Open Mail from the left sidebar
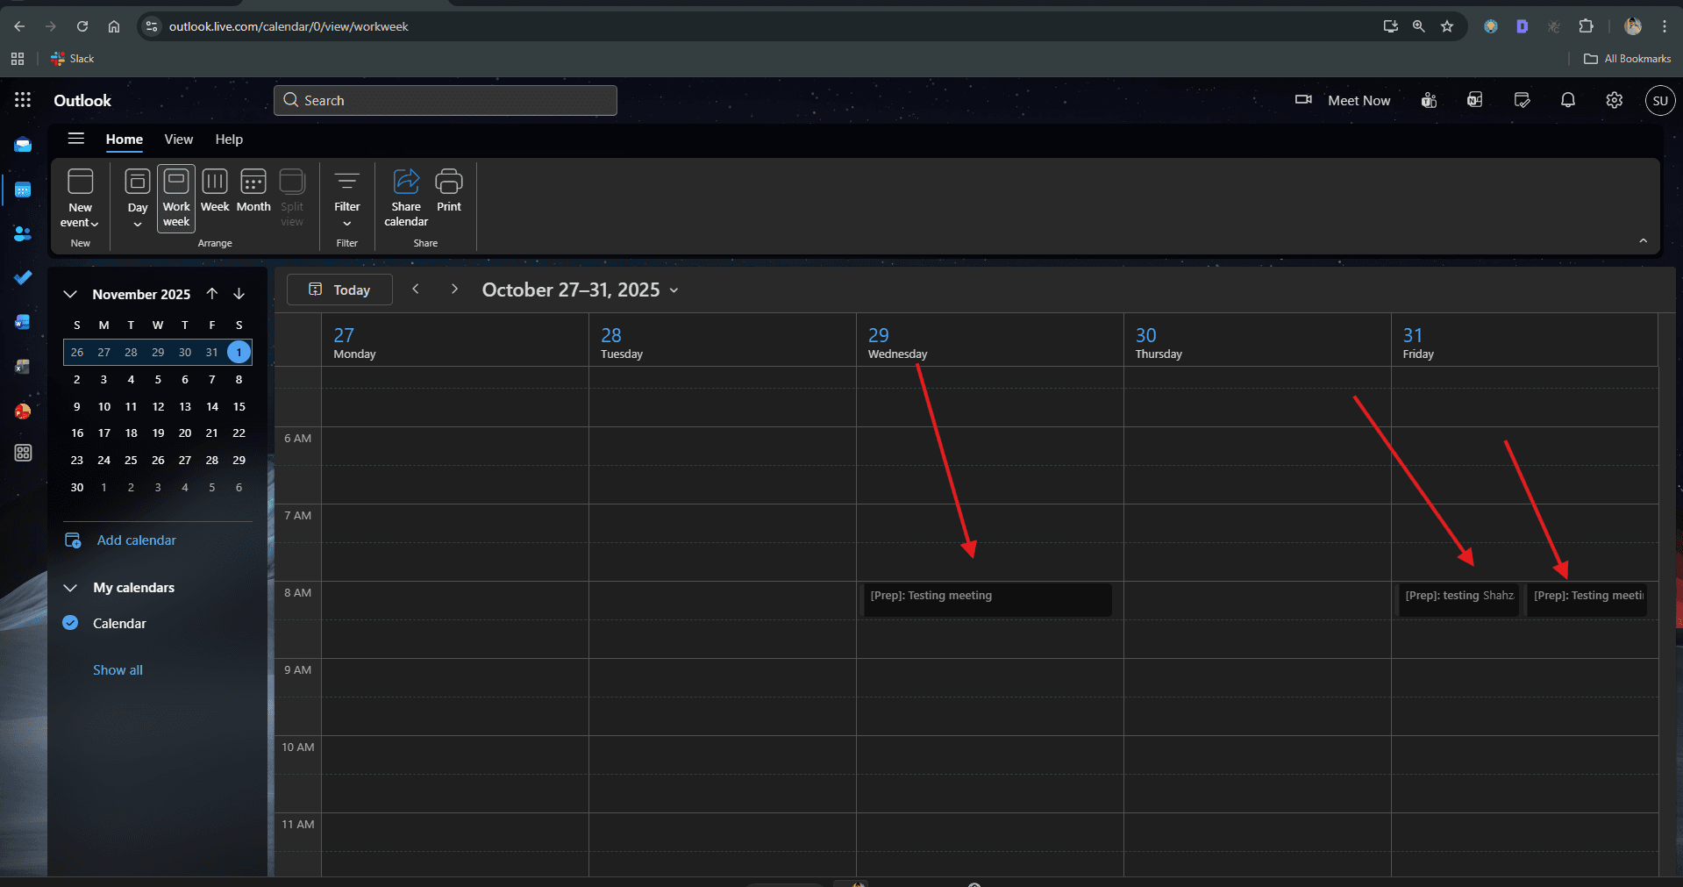This screenshot has width=1683, height=887. (23, 146)
